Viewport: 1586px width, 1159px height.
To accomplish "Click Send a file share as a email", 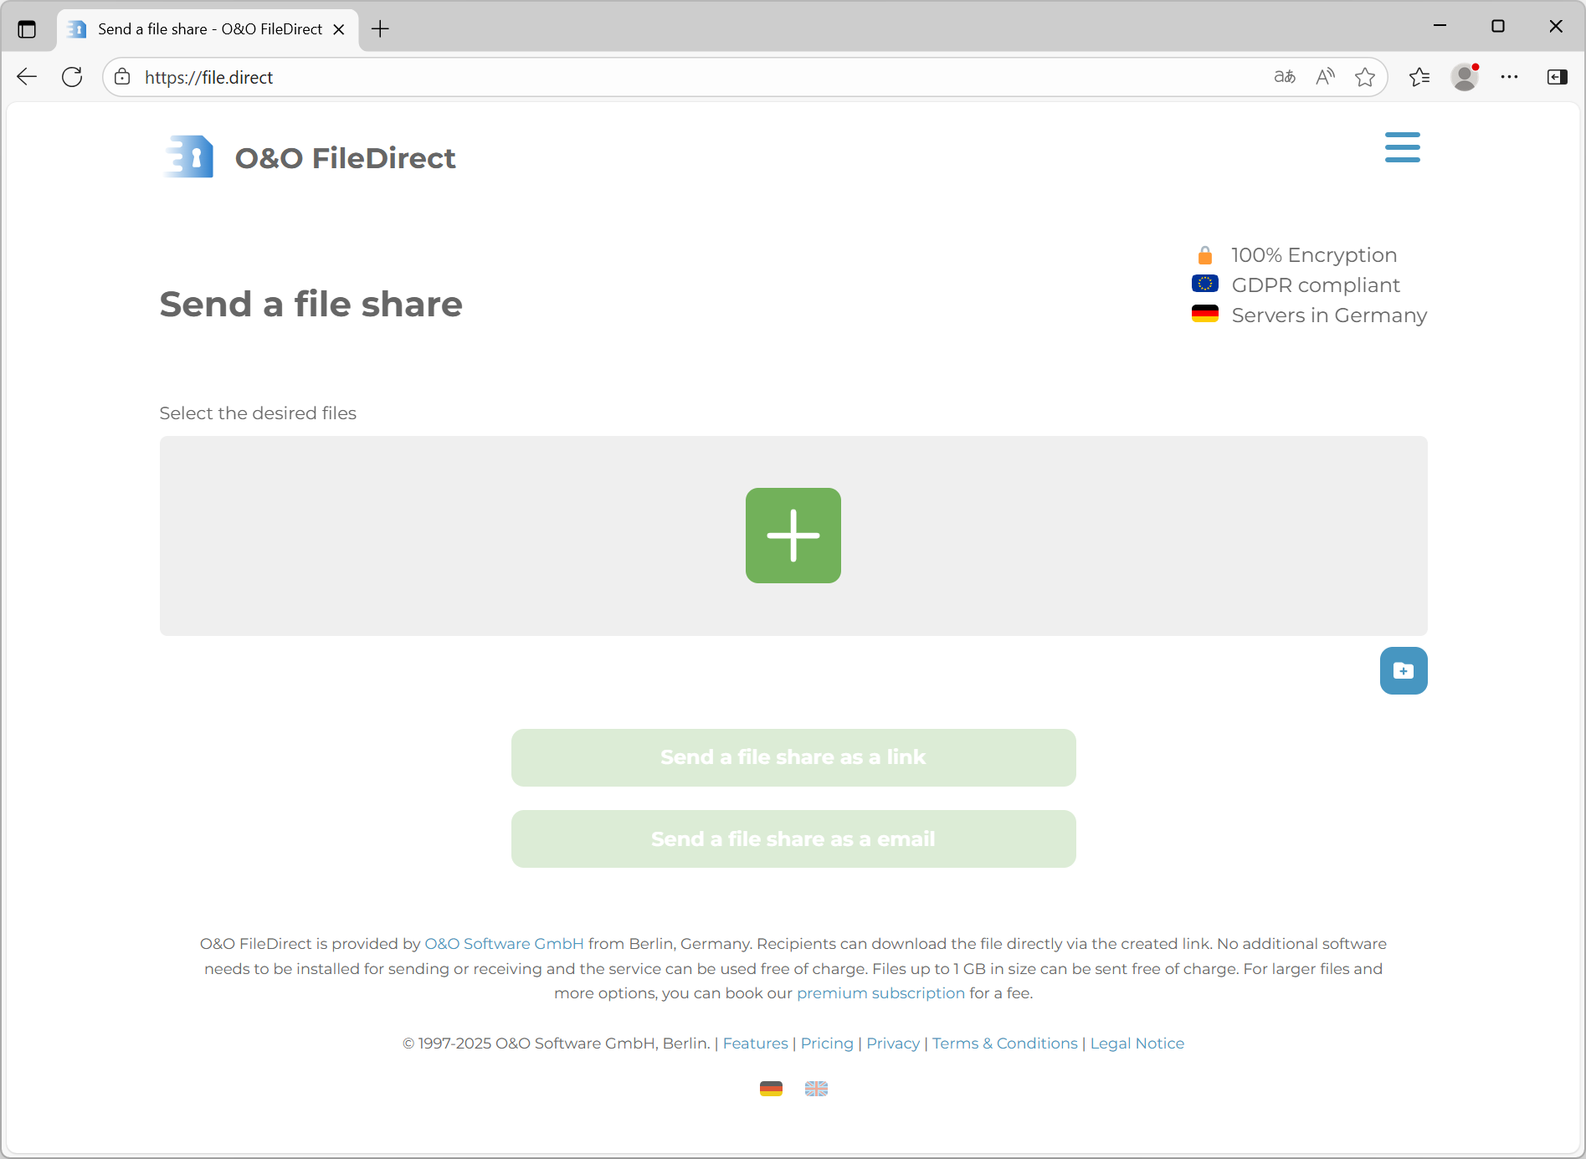I will 793,838.
